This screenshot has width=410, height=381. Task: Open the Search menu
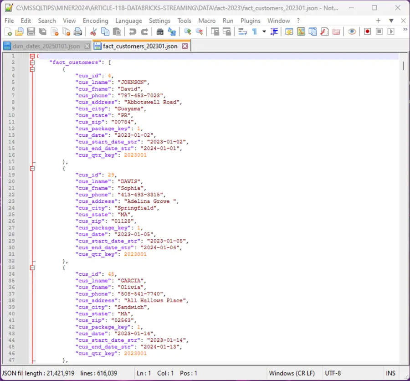47,21
